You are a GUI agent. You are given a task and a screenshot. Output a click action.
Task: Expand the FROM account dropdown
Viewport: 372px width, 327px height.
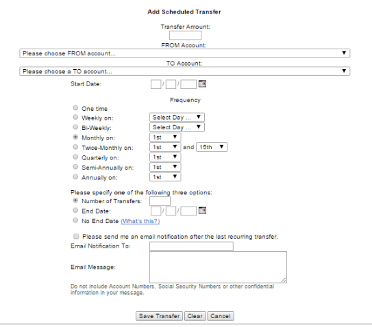[x=184, y=53]
